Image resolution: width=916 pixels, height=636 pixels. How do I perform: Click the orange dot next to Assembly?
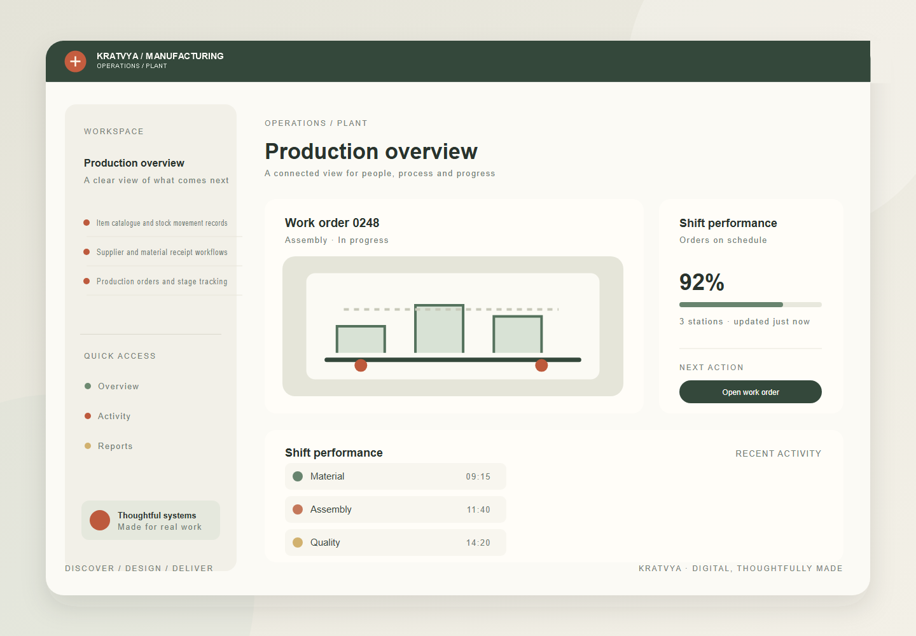click(298, 509)
